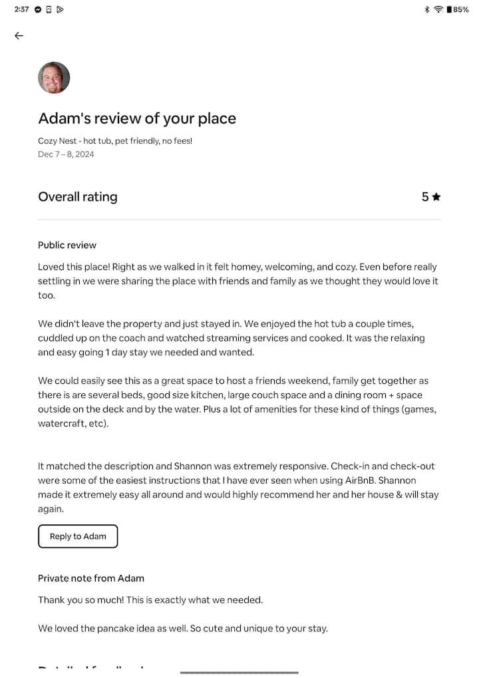
Task: Tap the Wi-Fi status icon
Action: (x=438, y=9)
